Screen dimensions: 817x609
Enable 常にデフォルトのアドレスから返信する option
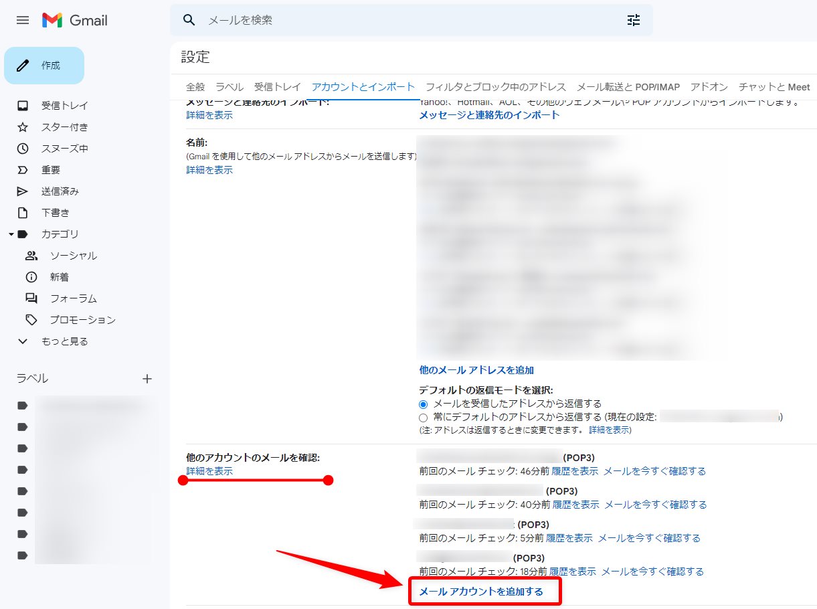click(x=422, y=417)
